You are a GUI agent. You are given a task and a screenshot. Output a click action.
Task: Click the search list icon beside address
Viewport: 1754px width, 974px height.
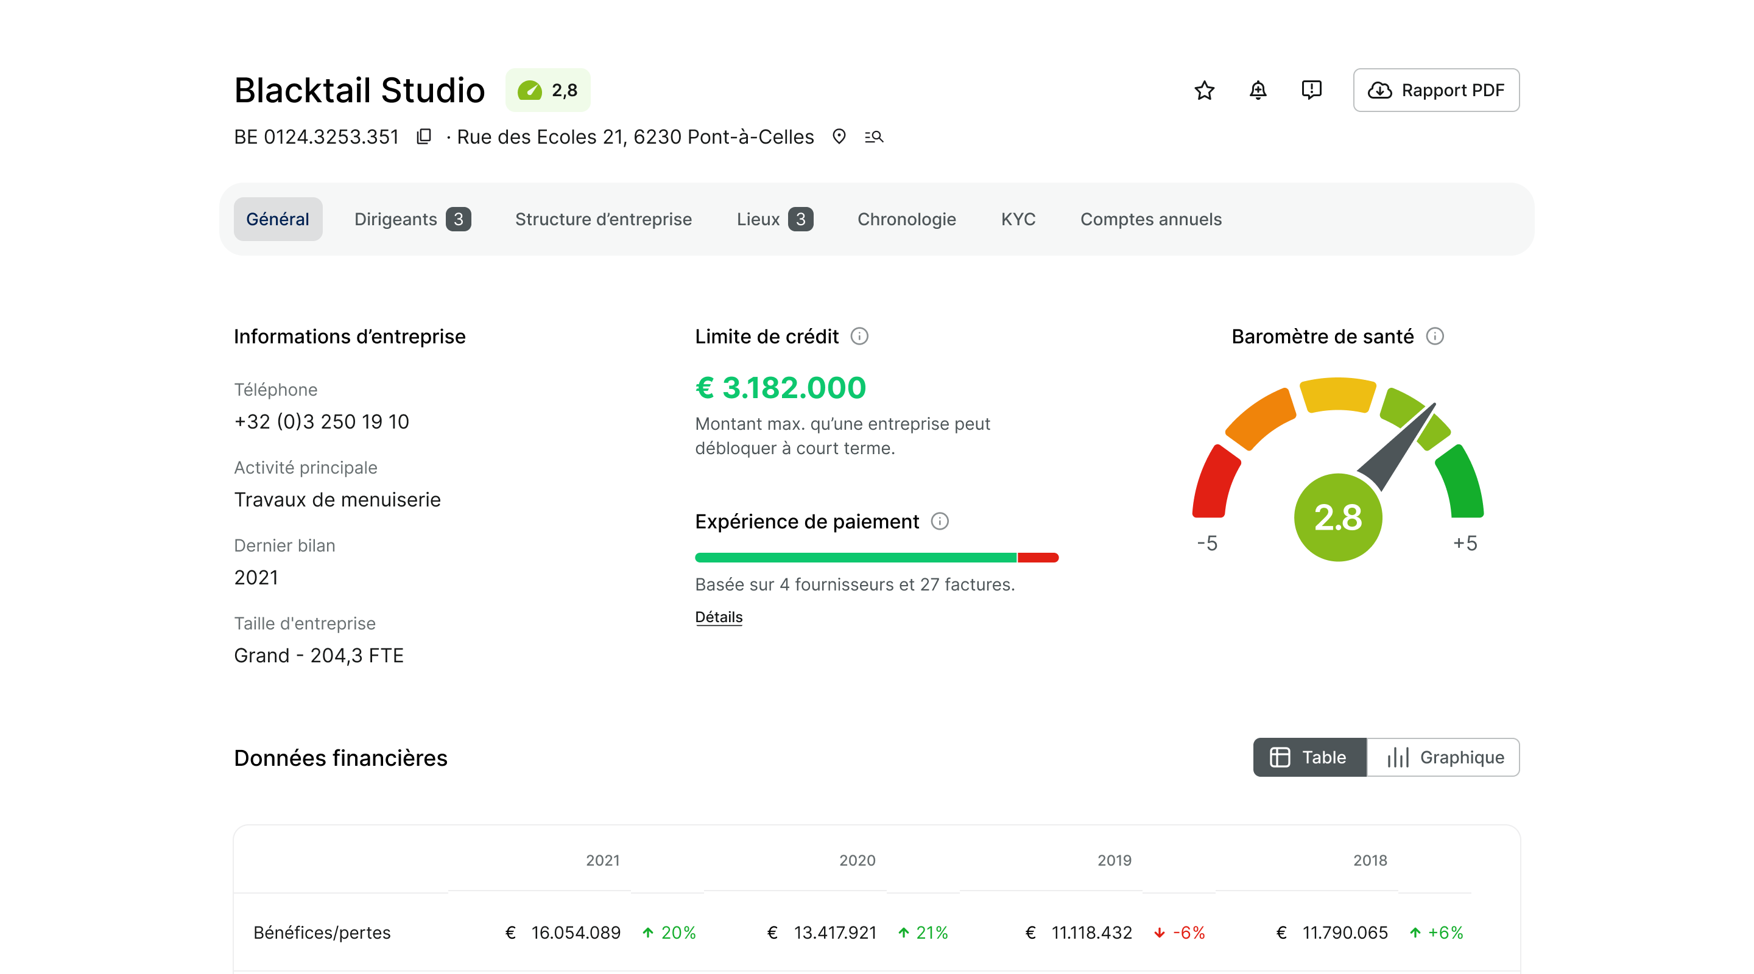pos(875,137)
